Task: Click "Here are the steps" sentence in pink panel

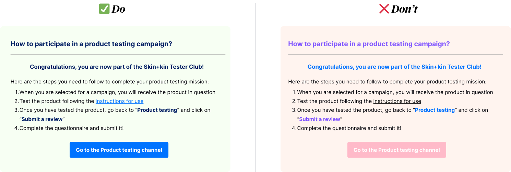Action: pos(387,82)
